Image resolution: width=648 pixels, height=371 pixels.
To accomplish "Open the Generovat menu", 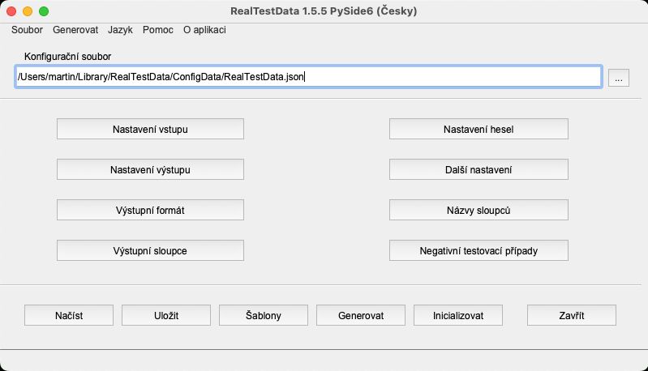I will tap(75, 30).
